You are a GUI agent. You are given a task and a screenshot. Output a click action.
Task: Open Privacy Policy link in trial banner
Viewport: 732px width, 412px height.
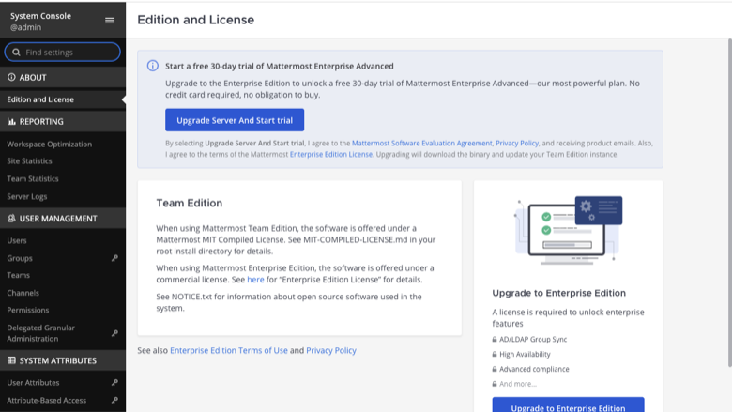pos(517,144)
